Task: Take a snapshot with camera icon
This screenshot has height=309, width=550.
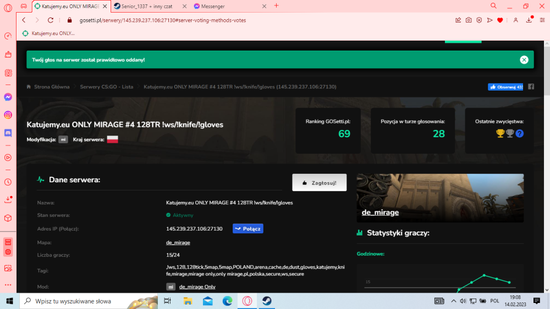Action: pyautogui.click(x=469, y=20)
